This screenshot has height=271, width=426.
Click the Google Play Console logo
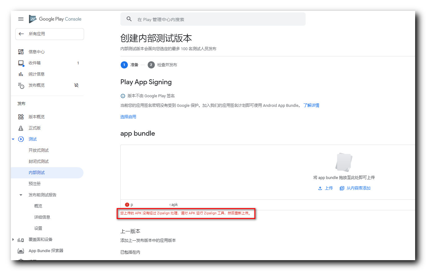click(55, 19)
